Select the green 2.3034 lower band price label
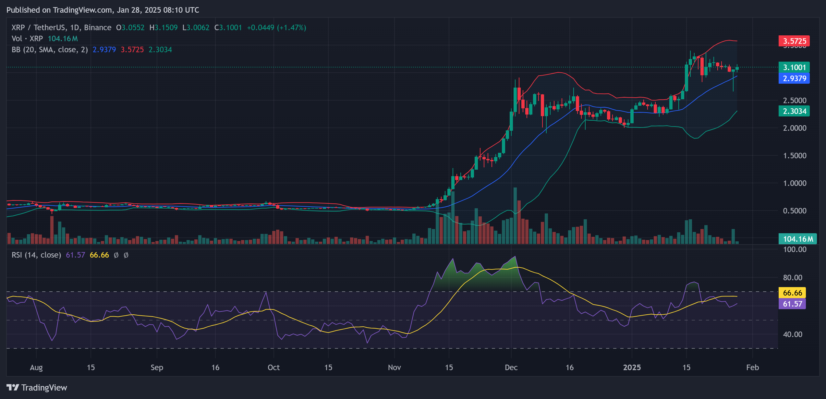The height and width of the screenshot is (399, 826). tap(794, 111)
